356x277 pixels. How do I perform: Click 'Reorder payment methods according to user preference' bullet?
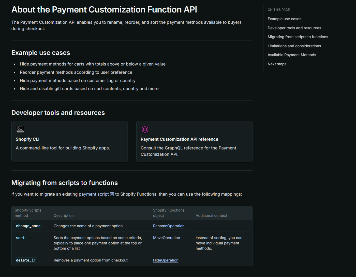coord(76,72)
